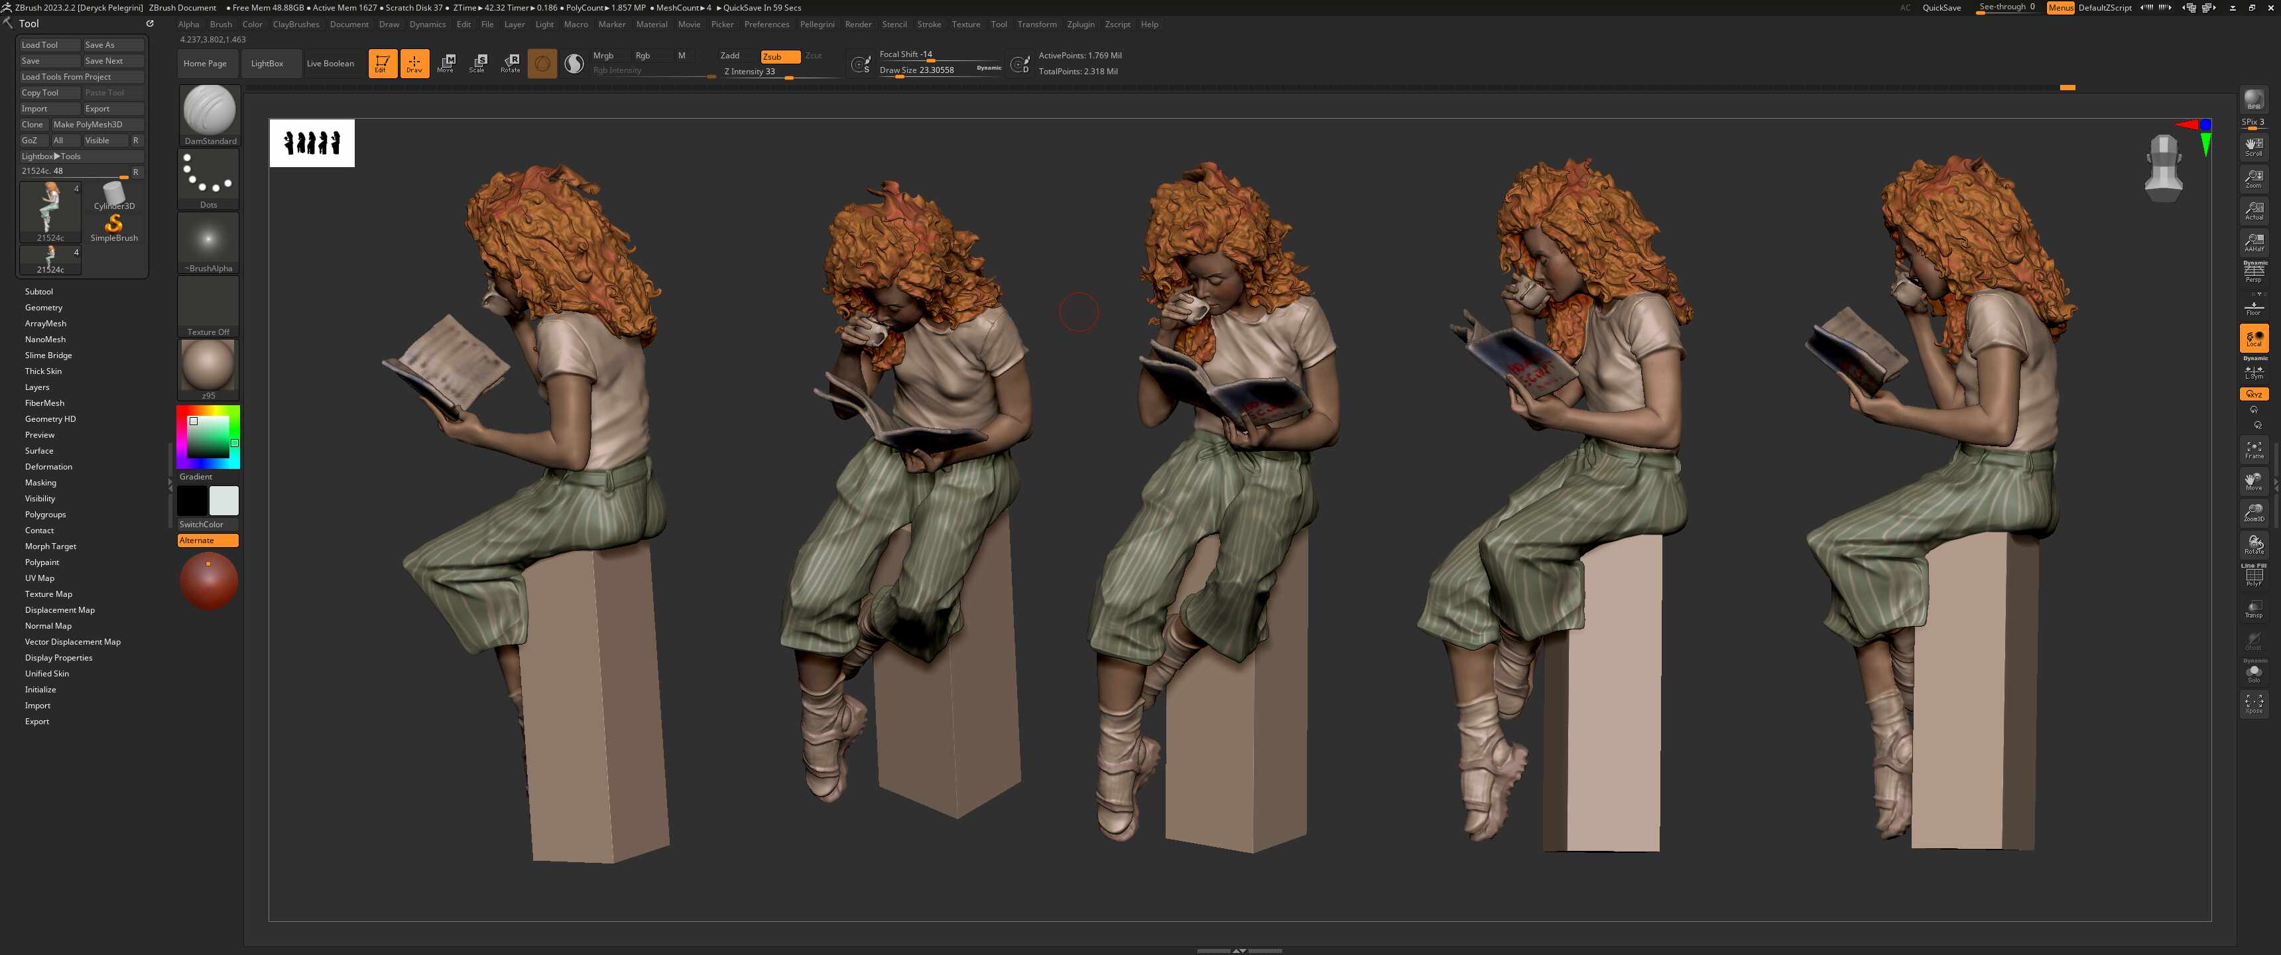Image resolution: width=2281 pixels, height=955 pixels.
Task: Click the Frame view icon
Action: (2252, 450)
